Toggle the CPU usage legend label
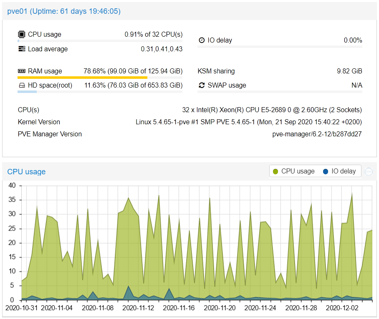This screenshot has height=319, width=379. tap(298, 171)
